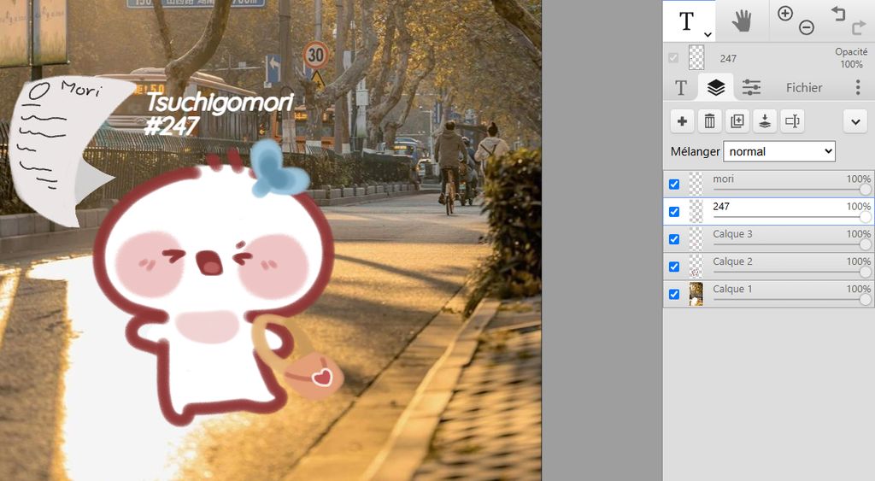Viewport: 875px width, 481px height.
Task: Click the Calque 3 layer thumbnail
Action: 696,239
